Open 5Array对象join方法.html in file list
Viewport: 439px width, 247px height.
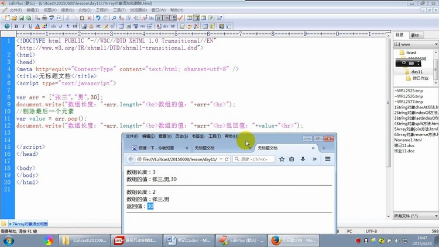(x=416, y=129)
